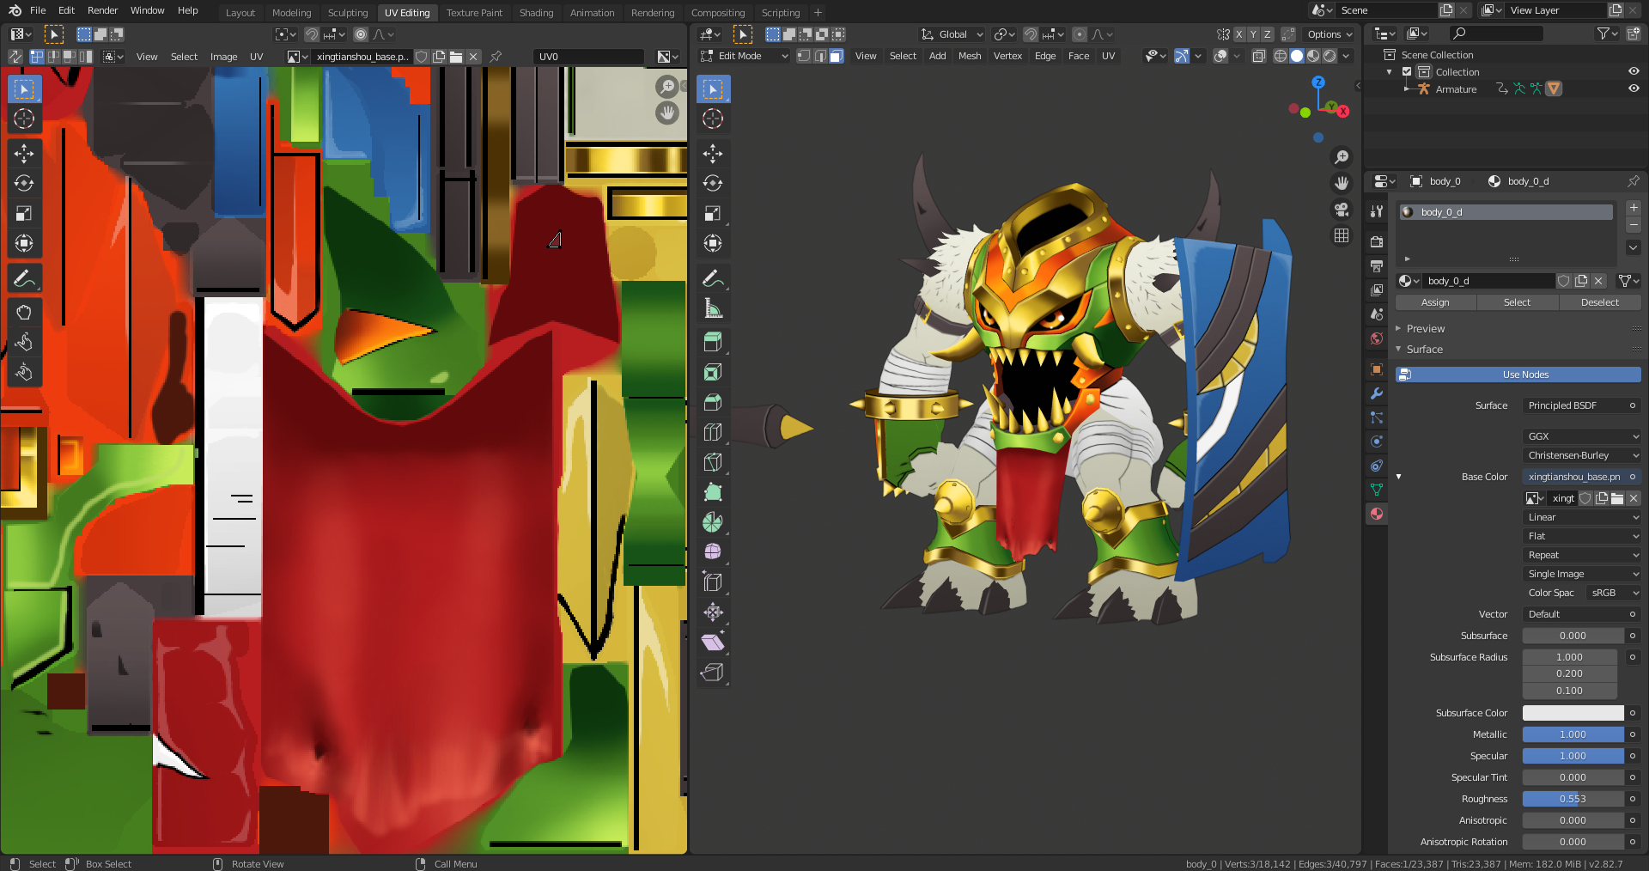Screen dimensions: 1649x871
Task: Click the UV0 map name field
Action: (x=588, y=57)
